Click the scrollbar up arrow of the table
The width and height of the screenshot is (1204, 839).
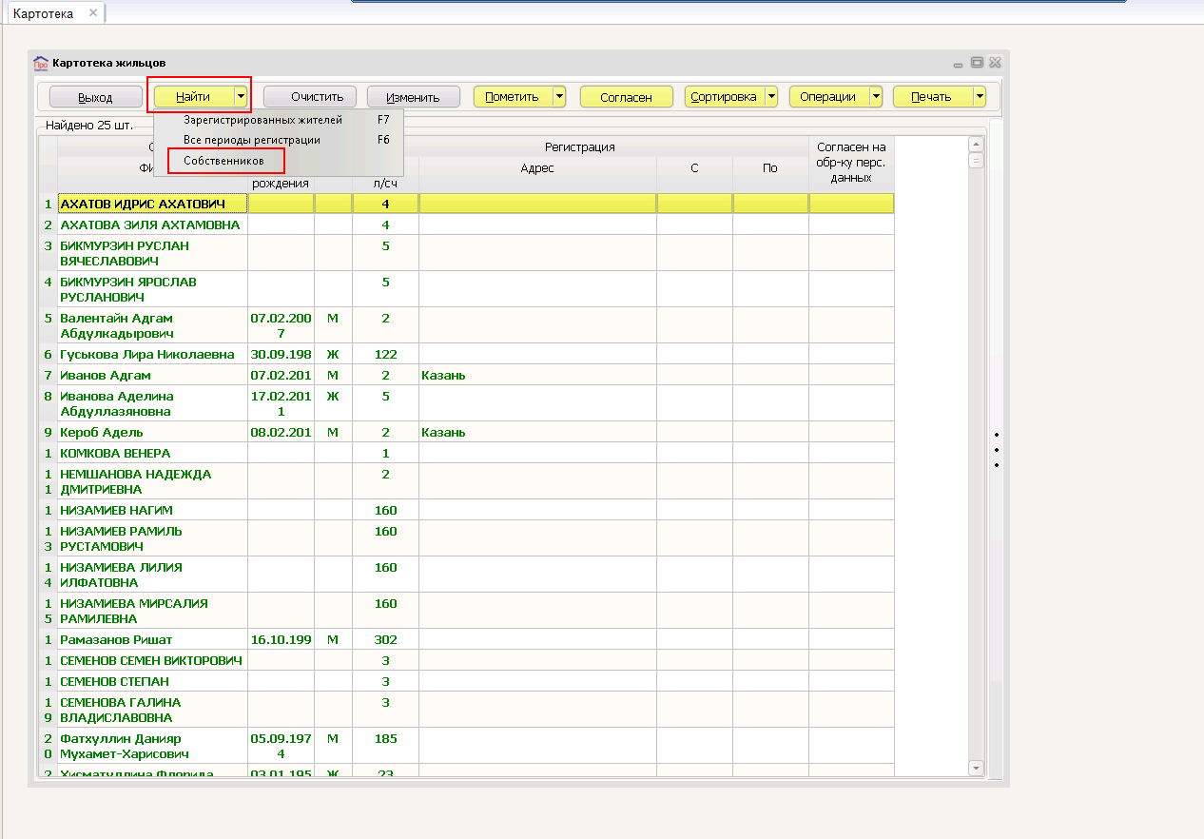[975, 145]
